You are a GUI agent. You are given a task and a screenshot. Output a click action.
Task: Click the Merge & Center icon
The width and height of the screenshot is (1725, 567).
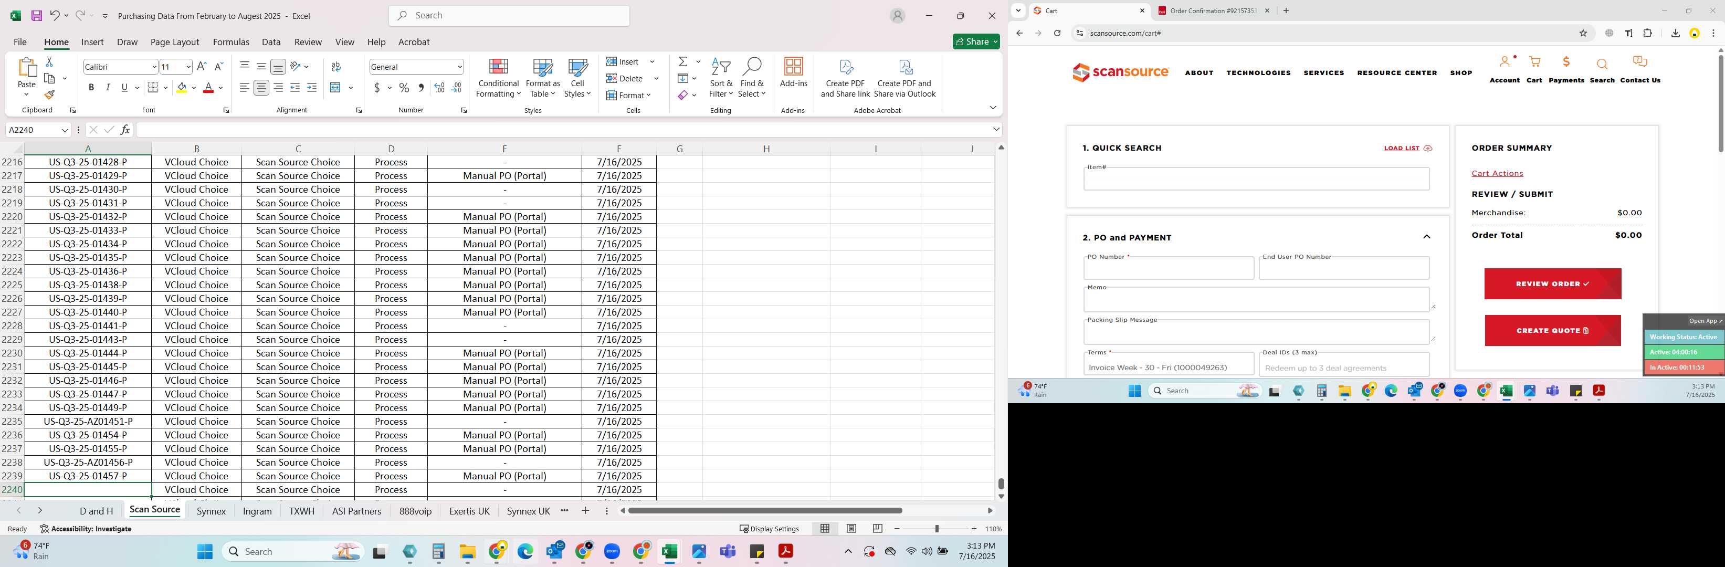pos(335,88)
